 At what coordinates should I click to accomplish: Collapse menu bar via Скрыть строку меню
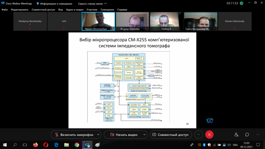pos(92,3)
